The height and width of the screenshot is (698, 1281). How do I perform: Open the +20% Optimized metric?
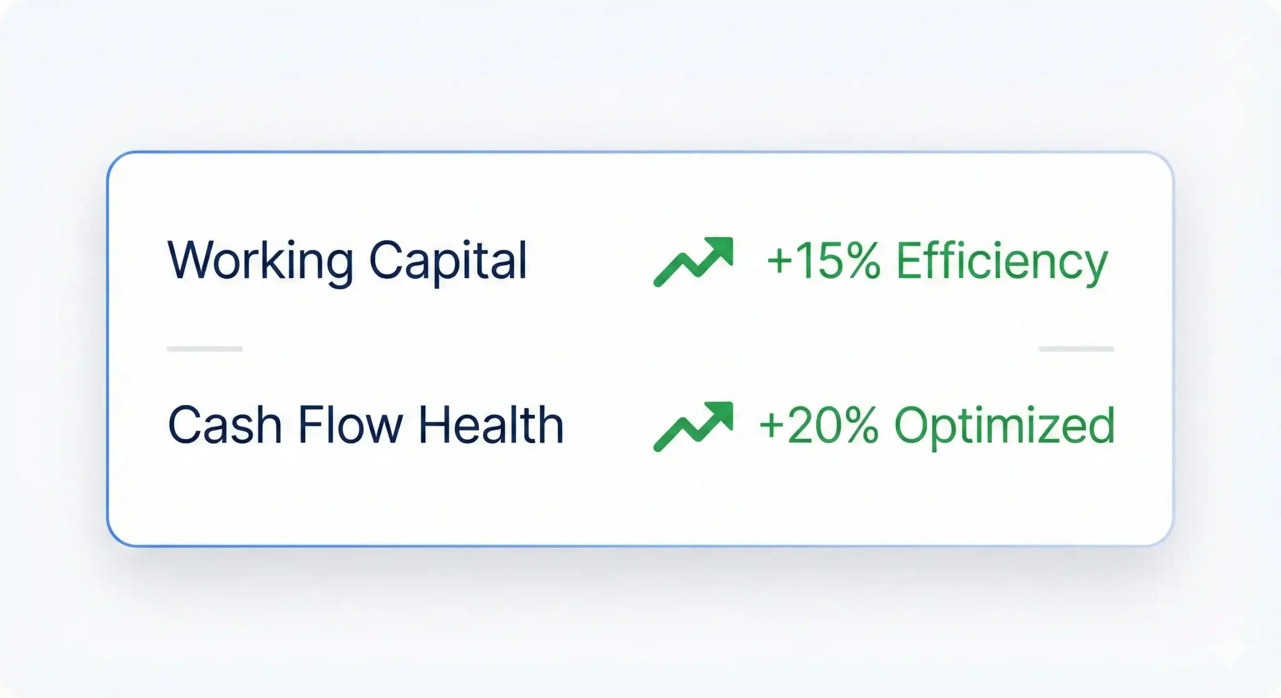pos(937,425)
